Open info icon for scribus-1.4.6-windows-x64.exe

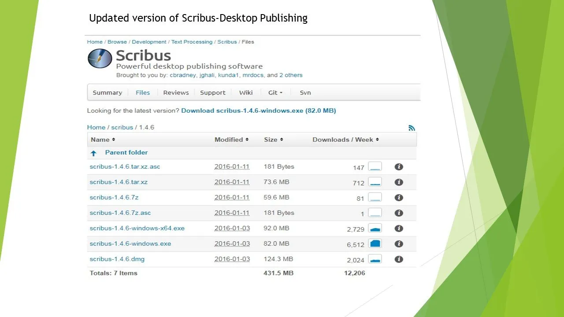coord(399,229)
